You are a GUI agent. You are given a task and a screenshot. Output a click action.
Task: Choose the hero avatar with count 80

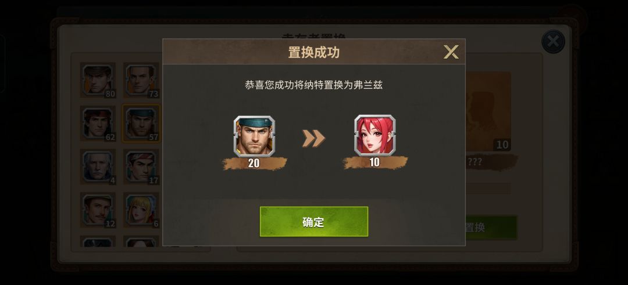pyautogui.click(x=98, y=80)
